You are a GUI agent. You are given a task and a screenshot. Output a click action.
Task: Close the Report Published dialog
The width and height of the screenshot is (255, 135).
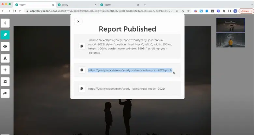pos(78,21)
